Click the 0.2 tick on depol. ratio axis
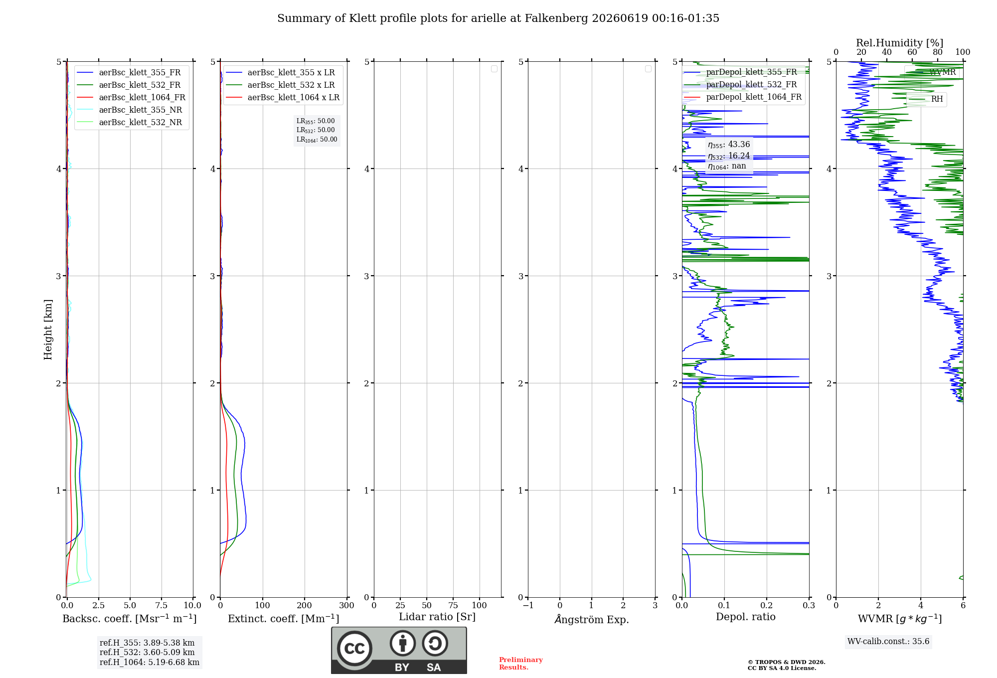 [x=767, y=606]
